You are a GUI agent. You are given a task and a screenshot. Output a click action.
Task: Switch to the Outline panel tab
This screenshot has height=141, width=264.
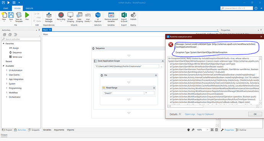(x=241, y=130)
